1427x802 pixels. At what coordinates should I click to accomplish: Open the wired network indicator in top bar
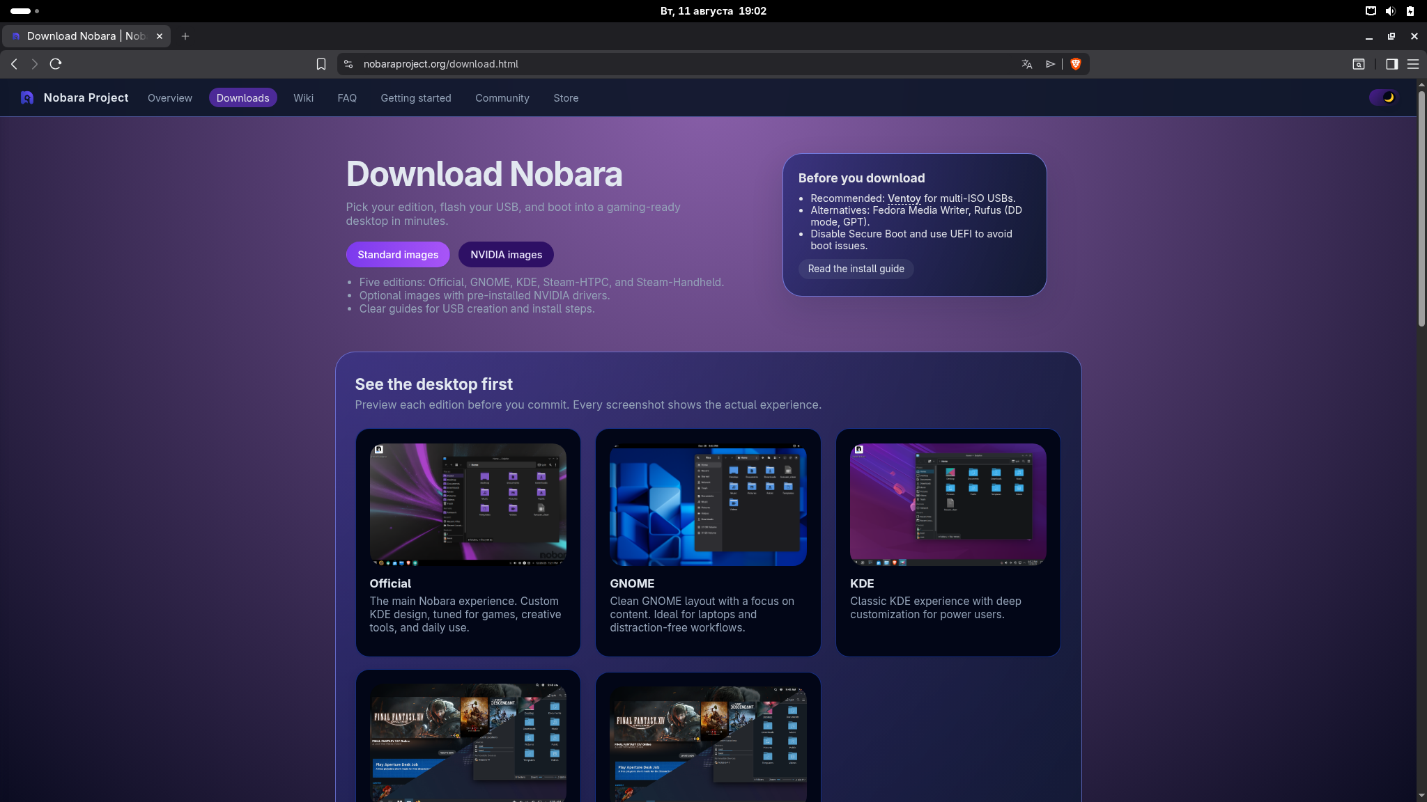(1371, 11)
